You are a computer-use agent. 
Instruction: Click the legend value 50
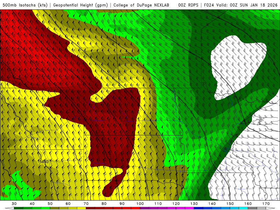point(50,204)
